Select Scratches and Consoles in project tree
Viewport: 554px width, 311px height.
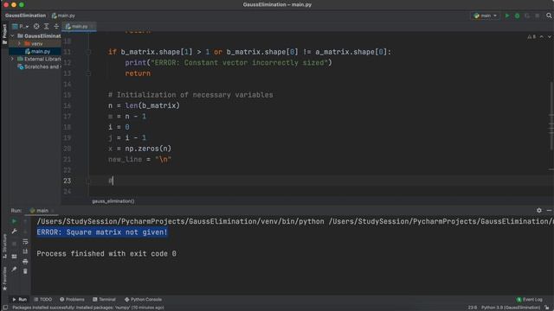38,67
